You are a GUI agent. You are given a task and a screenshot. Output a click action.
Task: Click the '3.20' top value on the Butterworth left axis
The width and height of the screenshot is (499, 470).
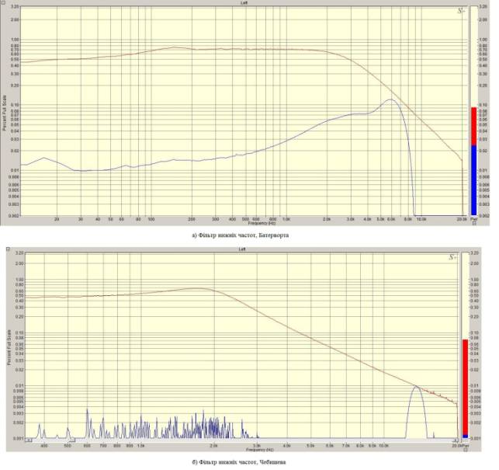click(x=16, y=6)
